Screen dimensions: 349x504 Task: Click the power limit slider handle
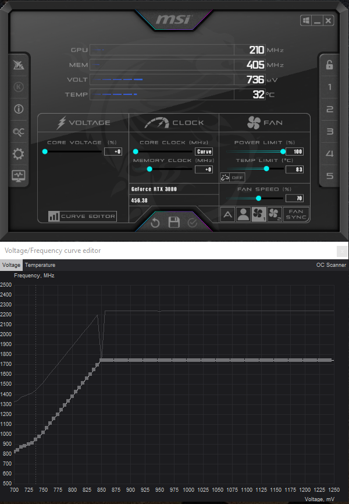(x=283, y=151)
